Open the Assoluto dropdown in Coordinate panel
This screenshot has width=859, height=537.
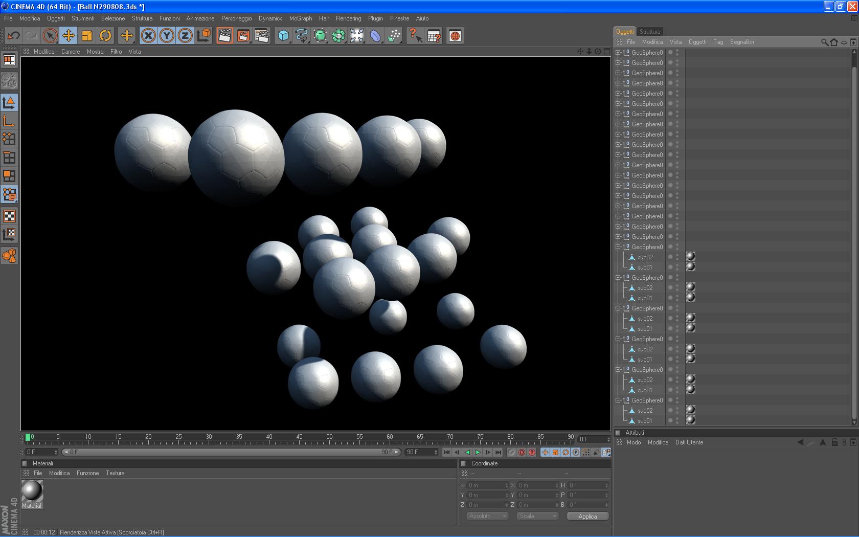point(487,516)
